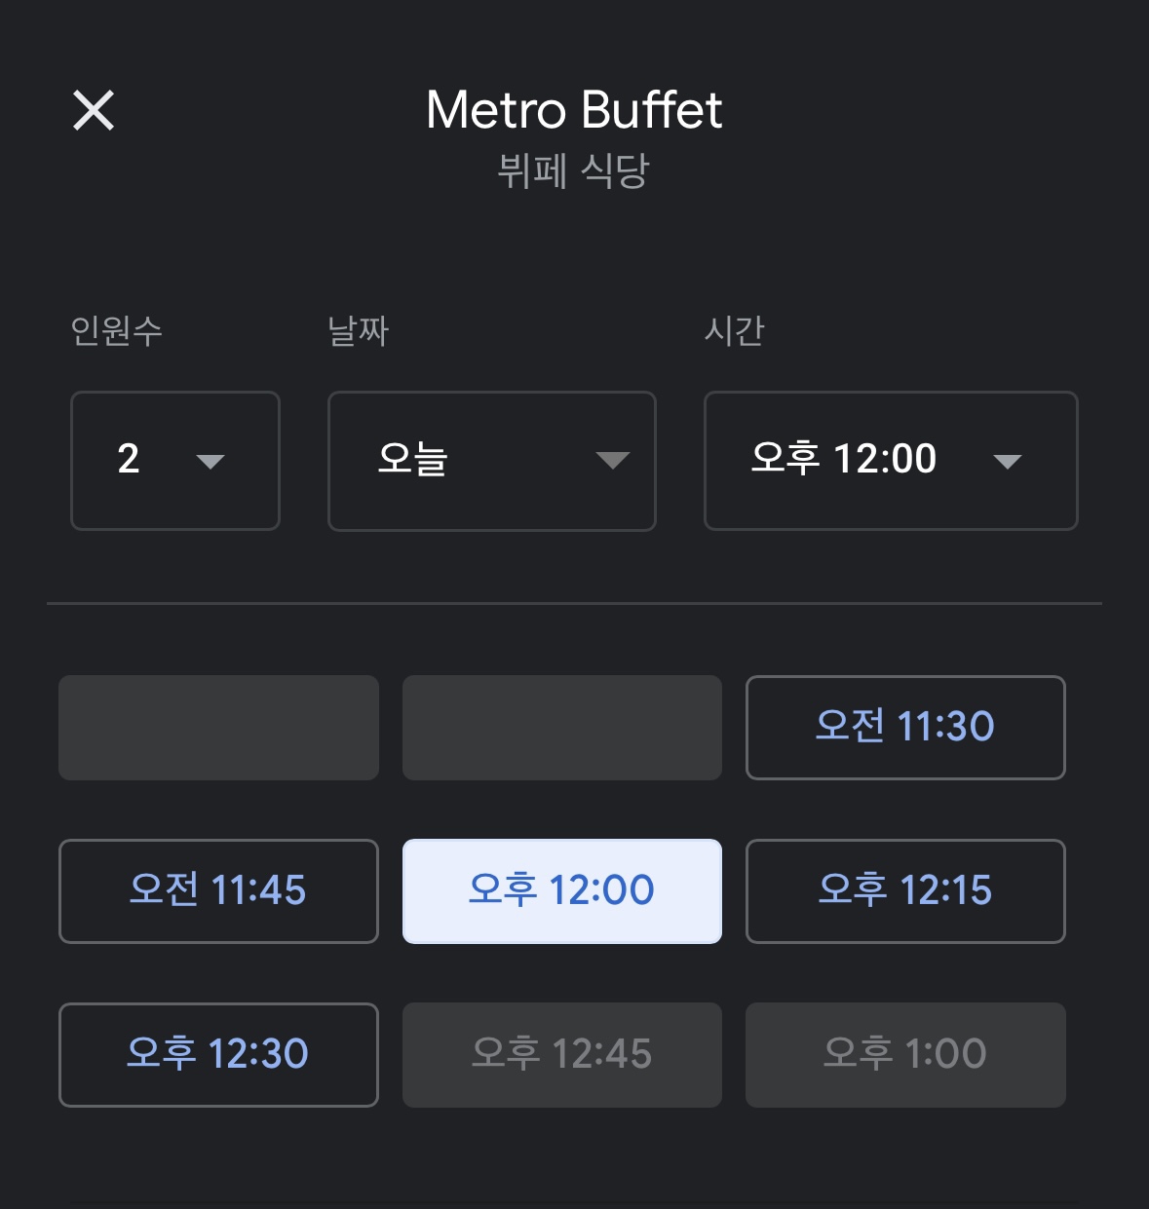Reserve the 오후 12:30 time slot
This screenshot has height=1209, width=1149.
pyautogui.click(x=218, y=1054)
